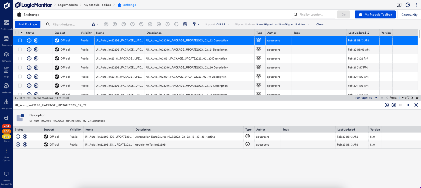Toggle the favorites star filter
Viewport: 421px width, 188px height.
coord(93,24)
